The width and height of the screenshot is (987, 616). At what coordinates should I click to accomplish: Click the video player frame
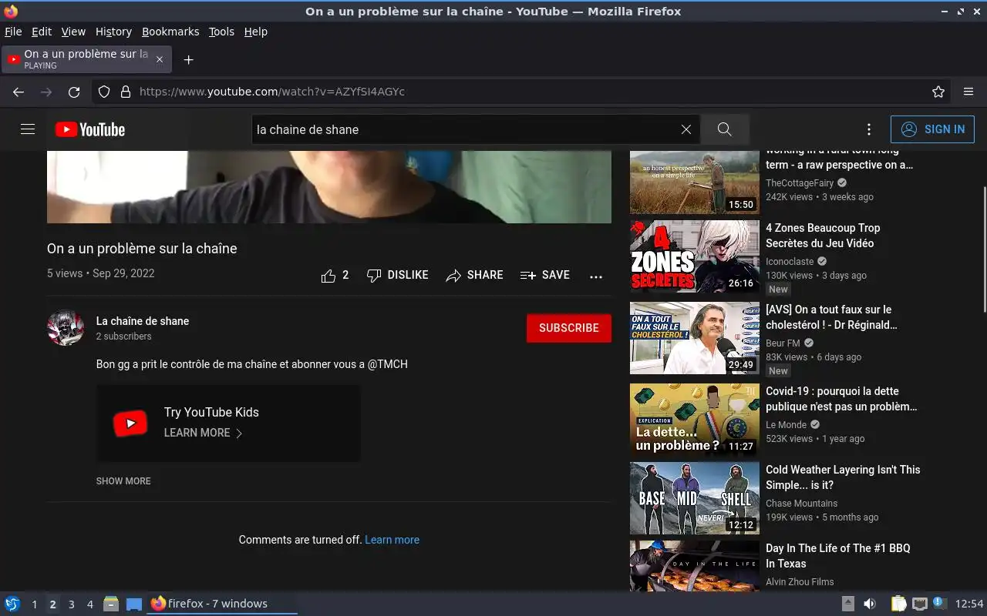[329, 187]
